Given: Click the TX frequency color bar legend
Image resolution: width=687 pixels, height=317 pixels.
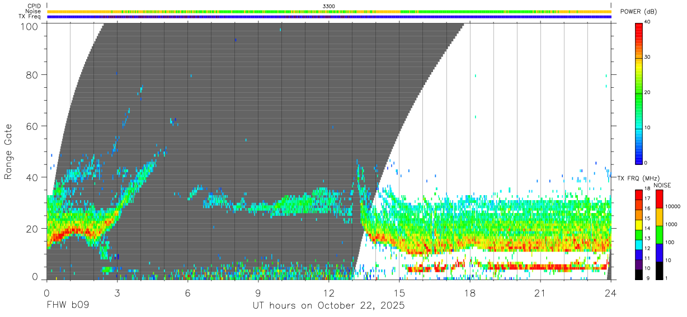Looking at the screenshot, I should pos(639,234).
